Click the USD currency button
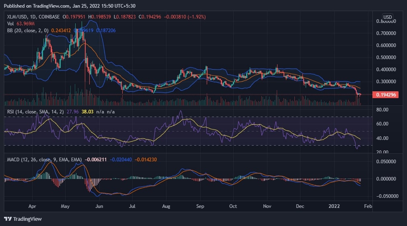This screenshot has height=226, width=407. coord(388,17)
